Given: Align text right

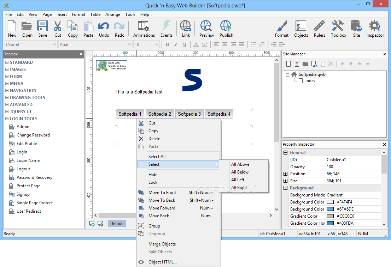Looking at the screenshot, I should [233, 44].
